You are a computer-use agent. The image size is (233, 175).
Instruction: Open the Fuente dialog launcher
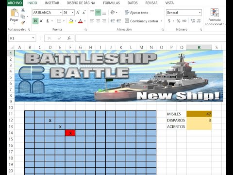click(x=85, y=30)
